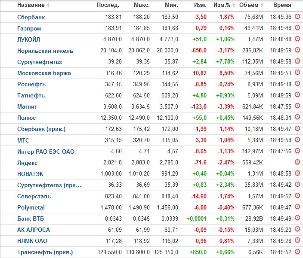Open the Роснефть stock link
The width and height of the screenshot is (303, 258).
(x=31, y=84)
